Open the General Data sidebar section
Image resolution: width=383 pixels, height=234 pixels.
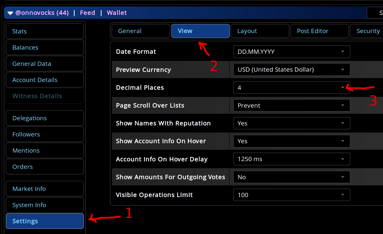[45, 64]
